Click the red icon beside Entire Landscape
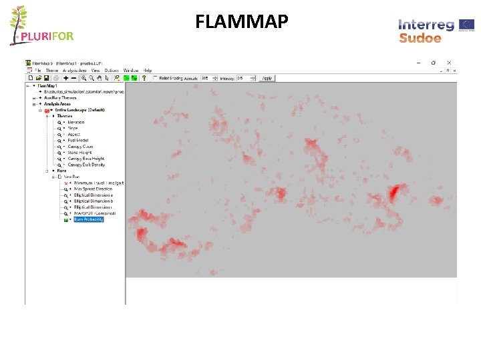The image size is (481, 360). pos(47,111)
